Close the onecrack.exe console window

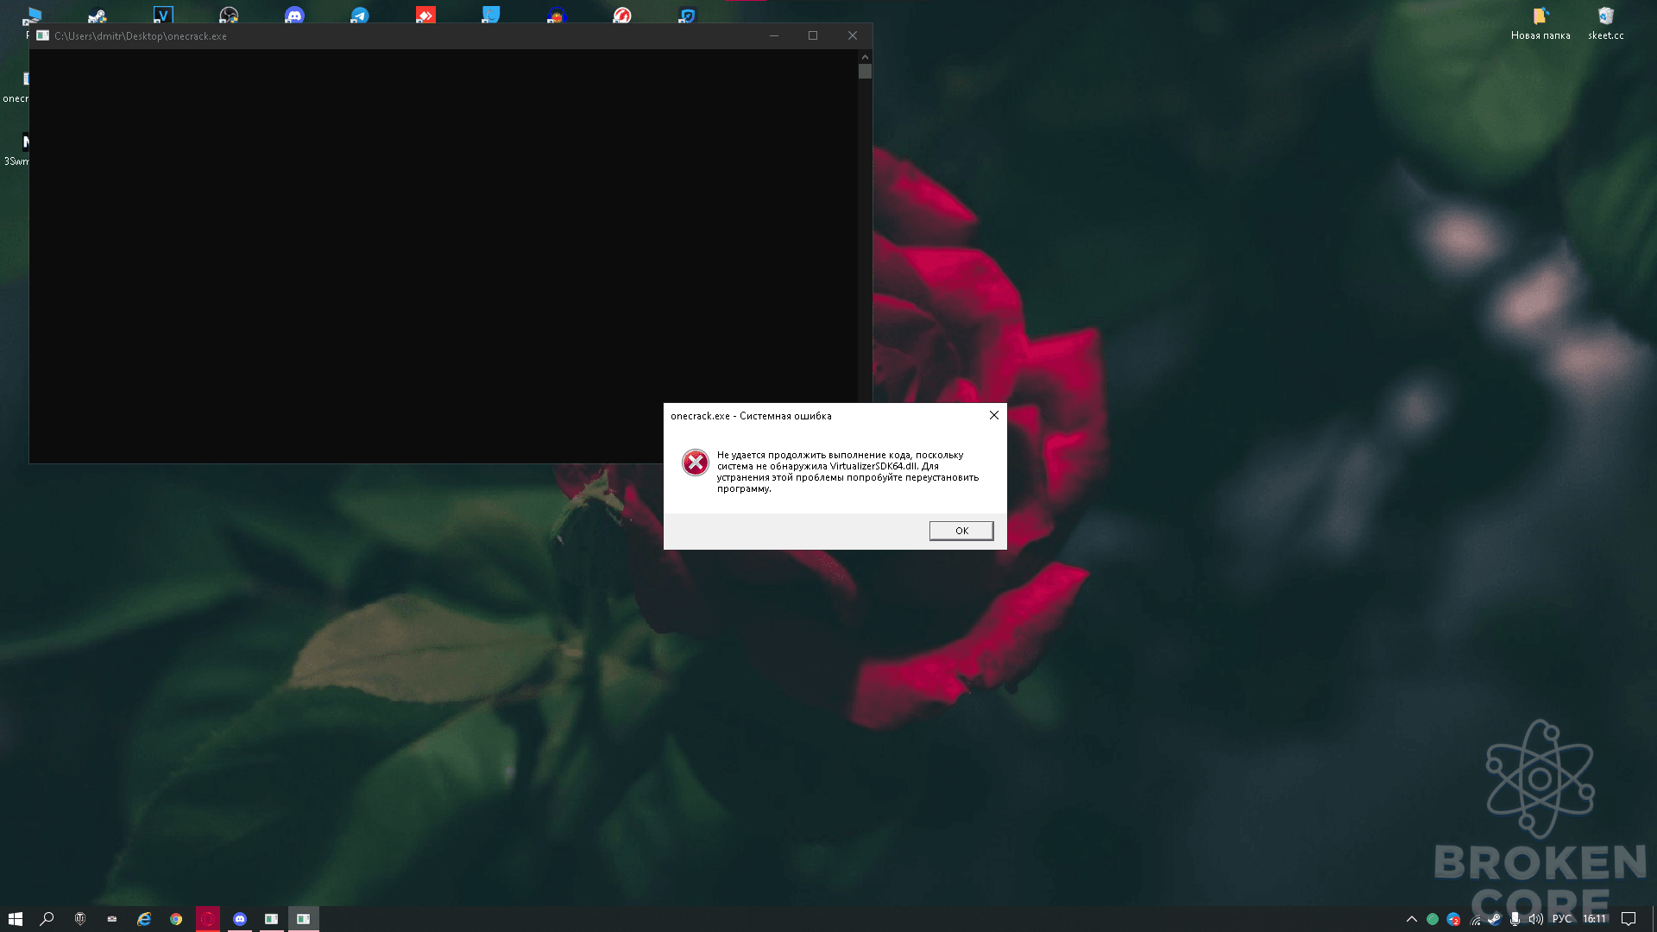(853, 35)
